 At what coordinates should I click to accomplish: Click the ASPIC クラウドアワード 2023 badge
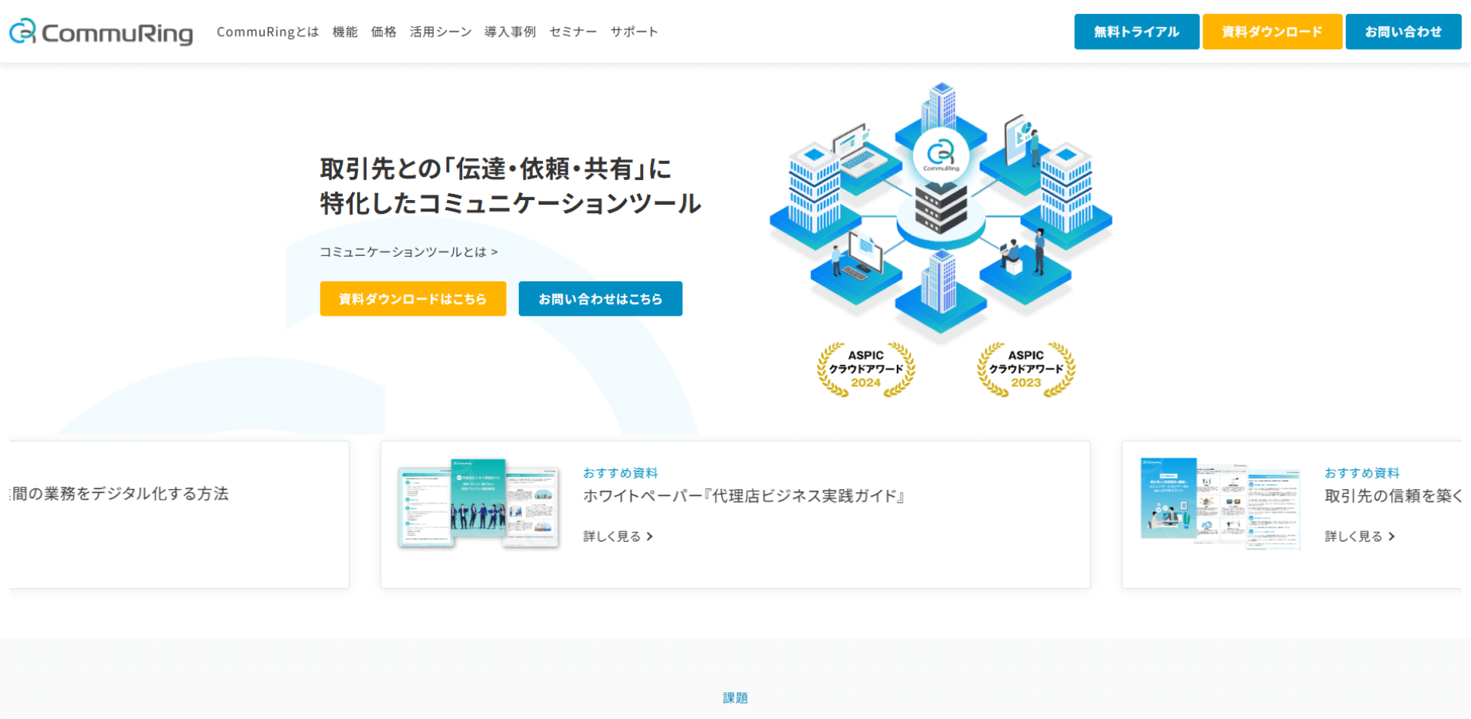(x=1026, y=369)
